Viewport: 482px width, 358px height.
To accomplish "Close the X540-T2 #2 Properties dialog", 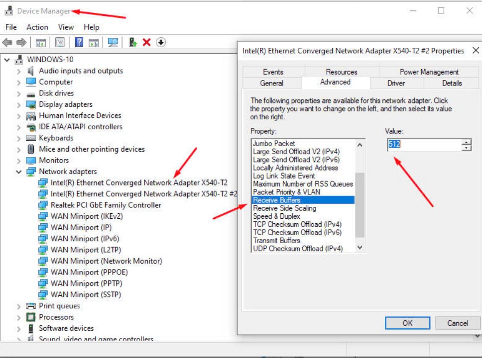I will tap(476, 50).
